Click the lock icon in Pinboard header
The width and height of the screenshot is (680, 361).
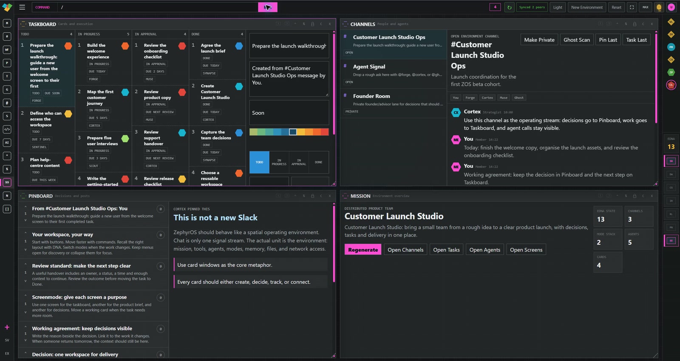tap(312, 196)
